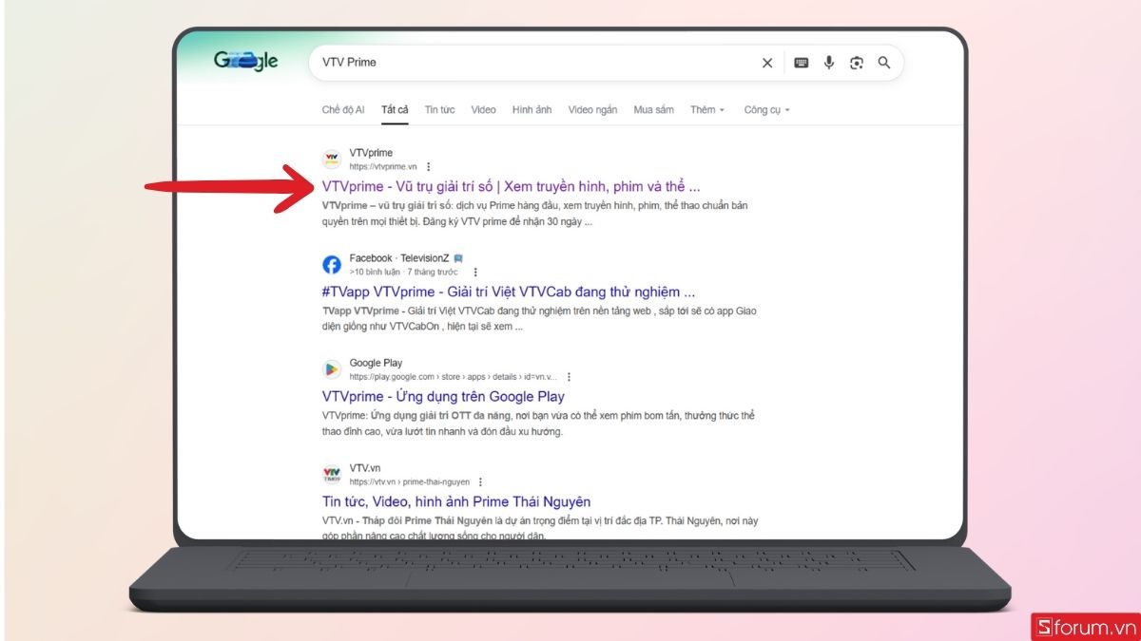
Task: Activate the voice search microphone icon
Action: coord(830,63)
